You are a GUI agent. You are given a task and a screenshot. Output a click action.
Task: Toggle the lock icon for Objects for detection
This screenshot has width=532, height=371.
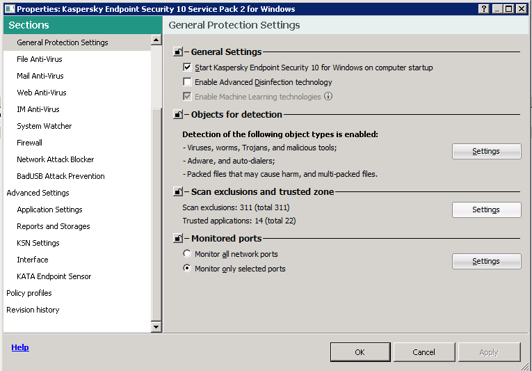pos(178,115)
